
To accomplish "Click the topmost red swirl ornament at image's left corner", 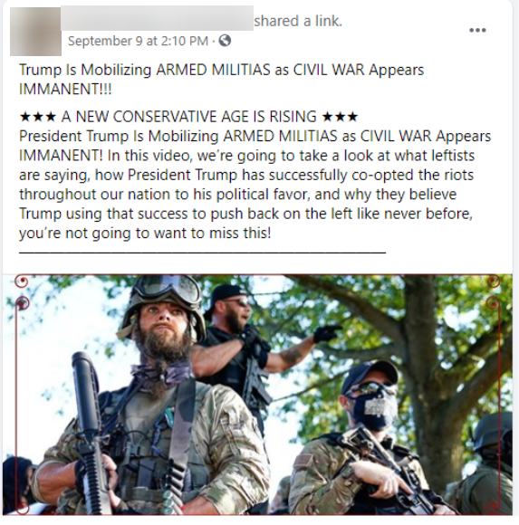I will 22,282.
